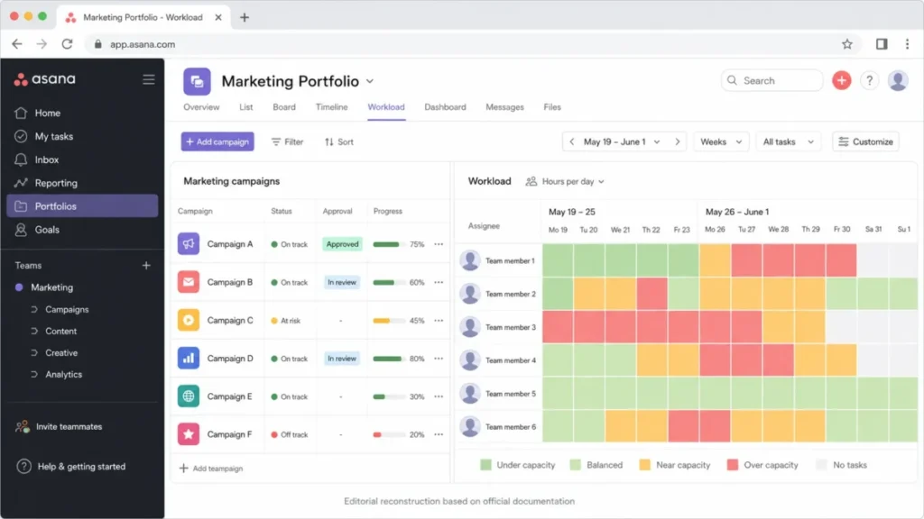Click the Customize button
Image resolution: width=924 pixels, height=519 pixels.
pos(865,141)
